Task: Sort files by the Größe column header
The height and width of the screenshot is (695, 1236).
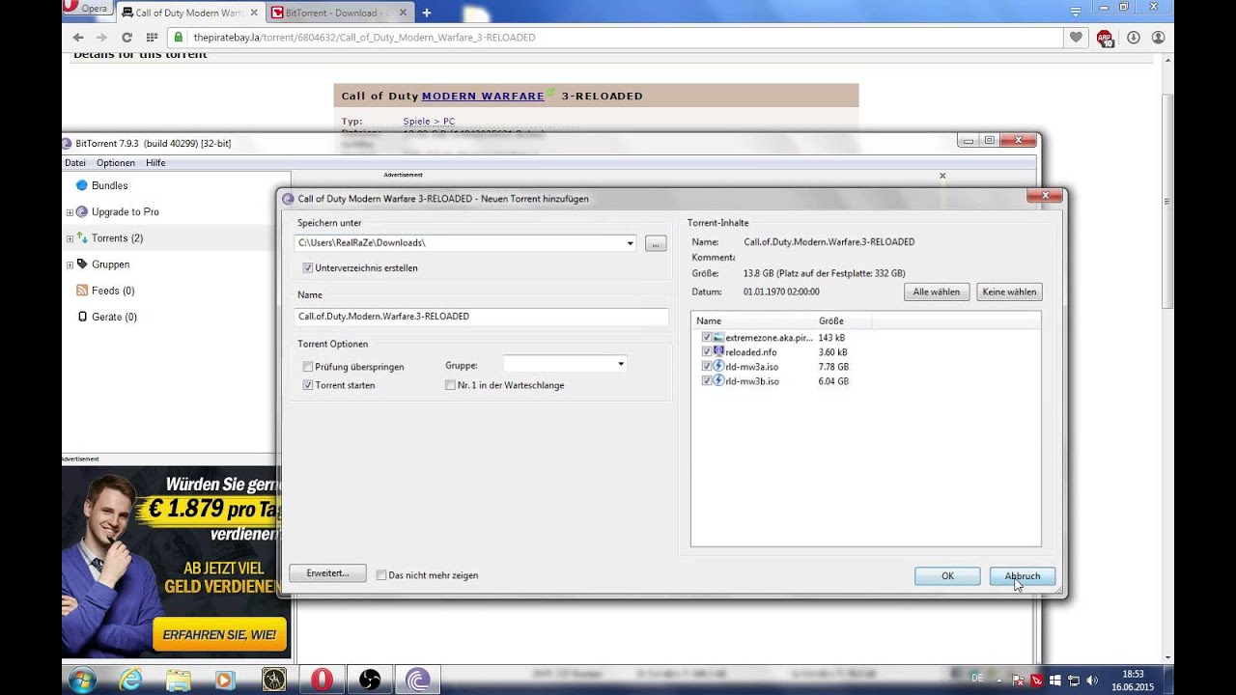Action: tap(842, 320)
